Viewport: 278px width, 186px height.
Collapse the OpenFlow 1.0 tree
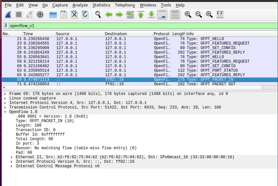point(5,112)
